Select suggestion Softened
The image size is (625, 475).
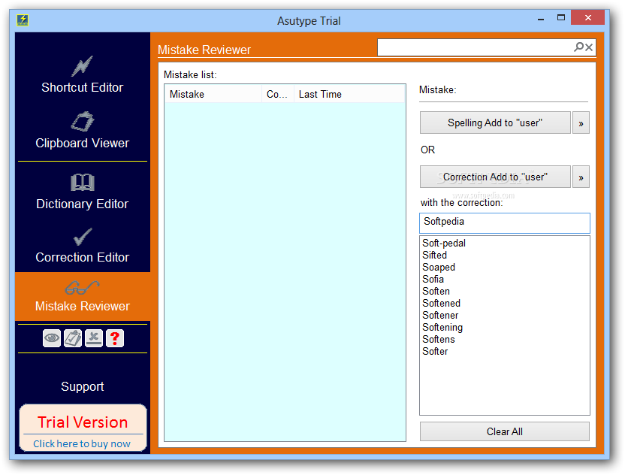click(x=441, y=303)
